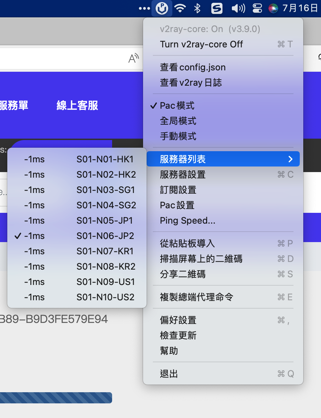
Task: Click the read aloud icon in address bar
Action: pyautogui.click(x=133, y=58)
